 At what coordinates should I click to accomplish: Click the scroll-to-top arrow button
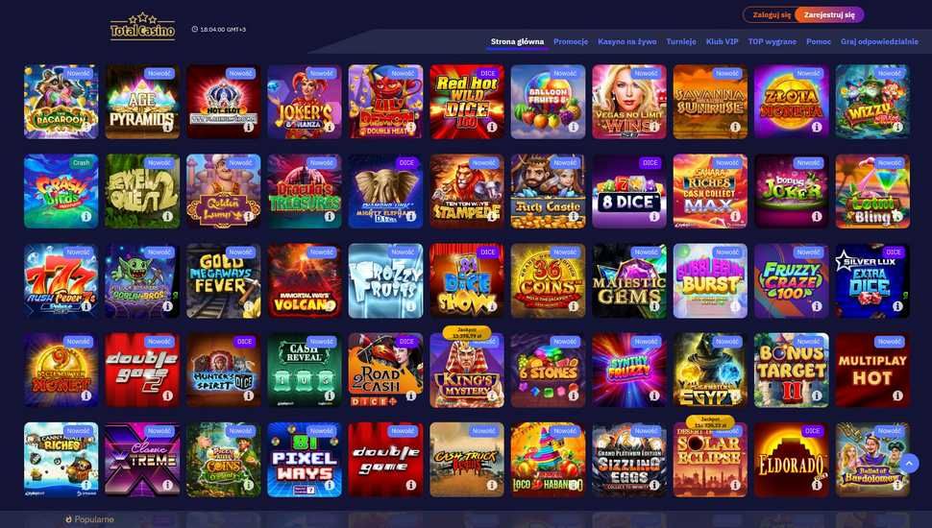pos(909,464)
